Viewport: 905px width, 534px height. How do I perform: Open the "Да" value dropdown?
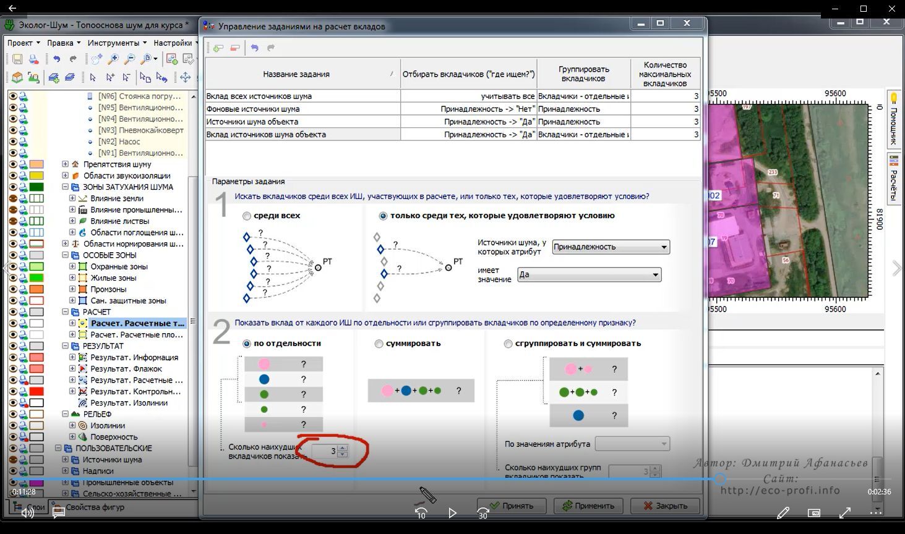589,275
